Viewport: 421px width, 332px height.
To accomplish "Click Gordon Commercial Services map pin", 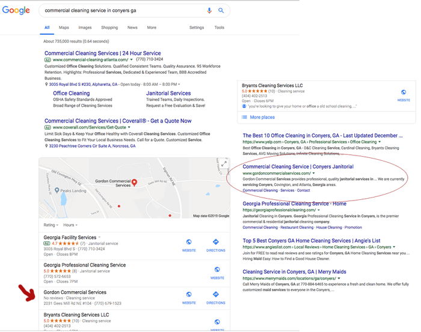I will click(x=134, y=183).
